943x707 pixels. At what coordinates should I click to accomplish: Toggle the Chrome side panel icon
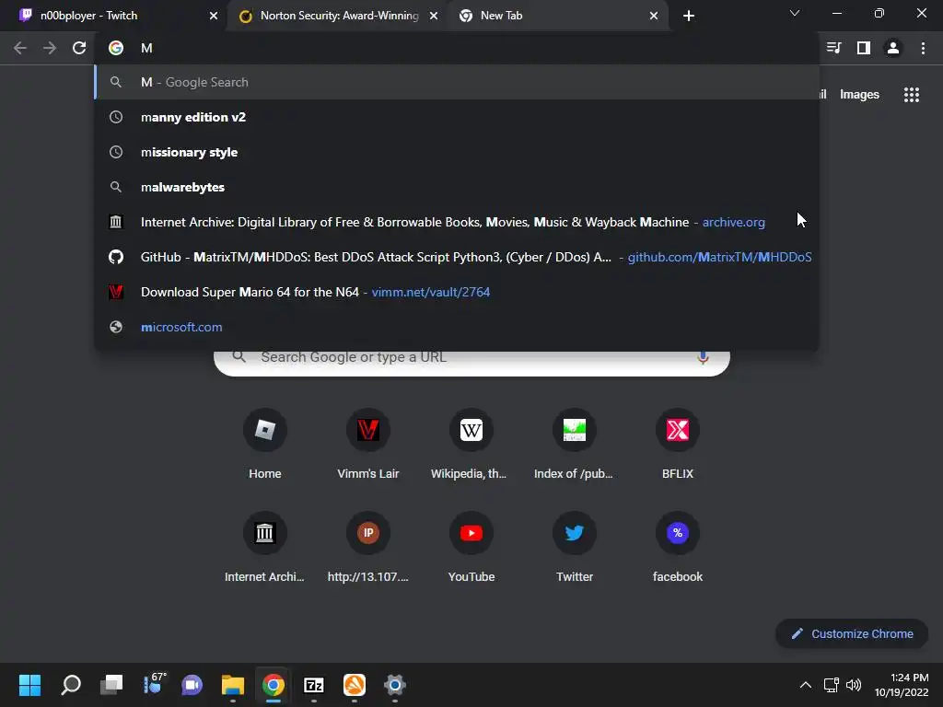tap(864, 48)
